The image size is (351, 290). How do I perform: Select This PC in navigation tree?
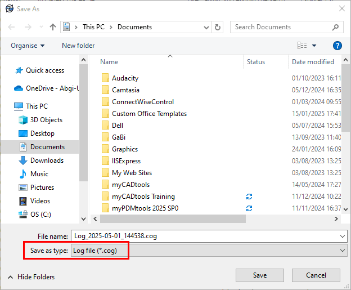(31, 106)
